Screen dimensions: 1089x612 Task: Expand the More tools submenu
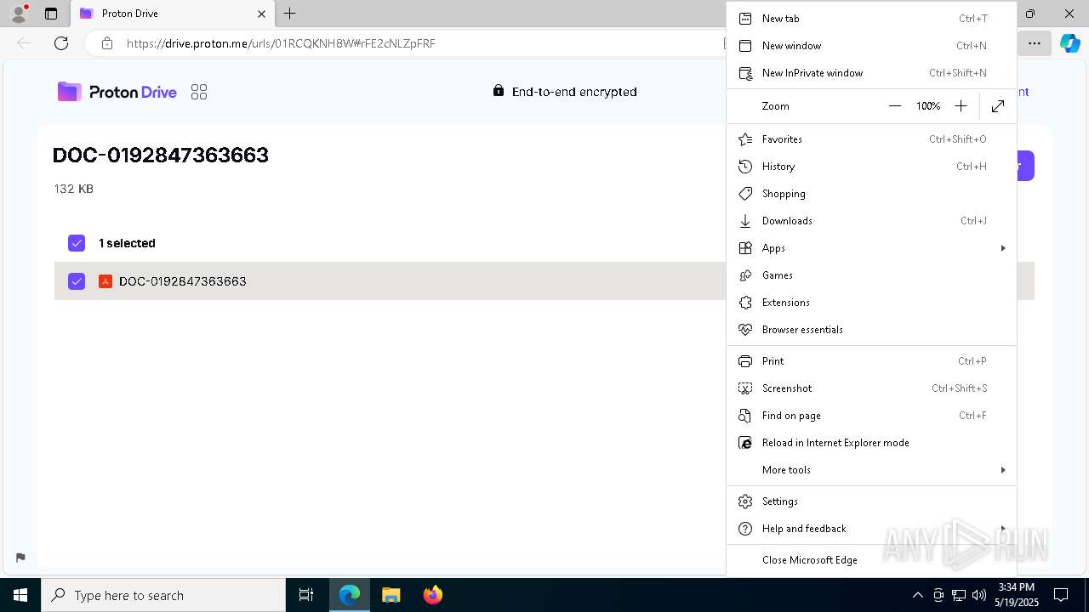871,470
